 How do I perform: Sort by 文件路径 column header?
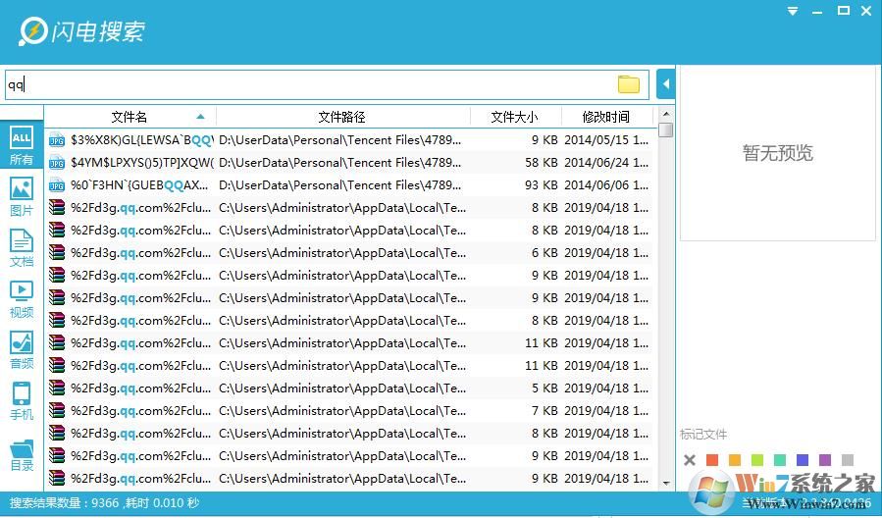pos(342,117)
